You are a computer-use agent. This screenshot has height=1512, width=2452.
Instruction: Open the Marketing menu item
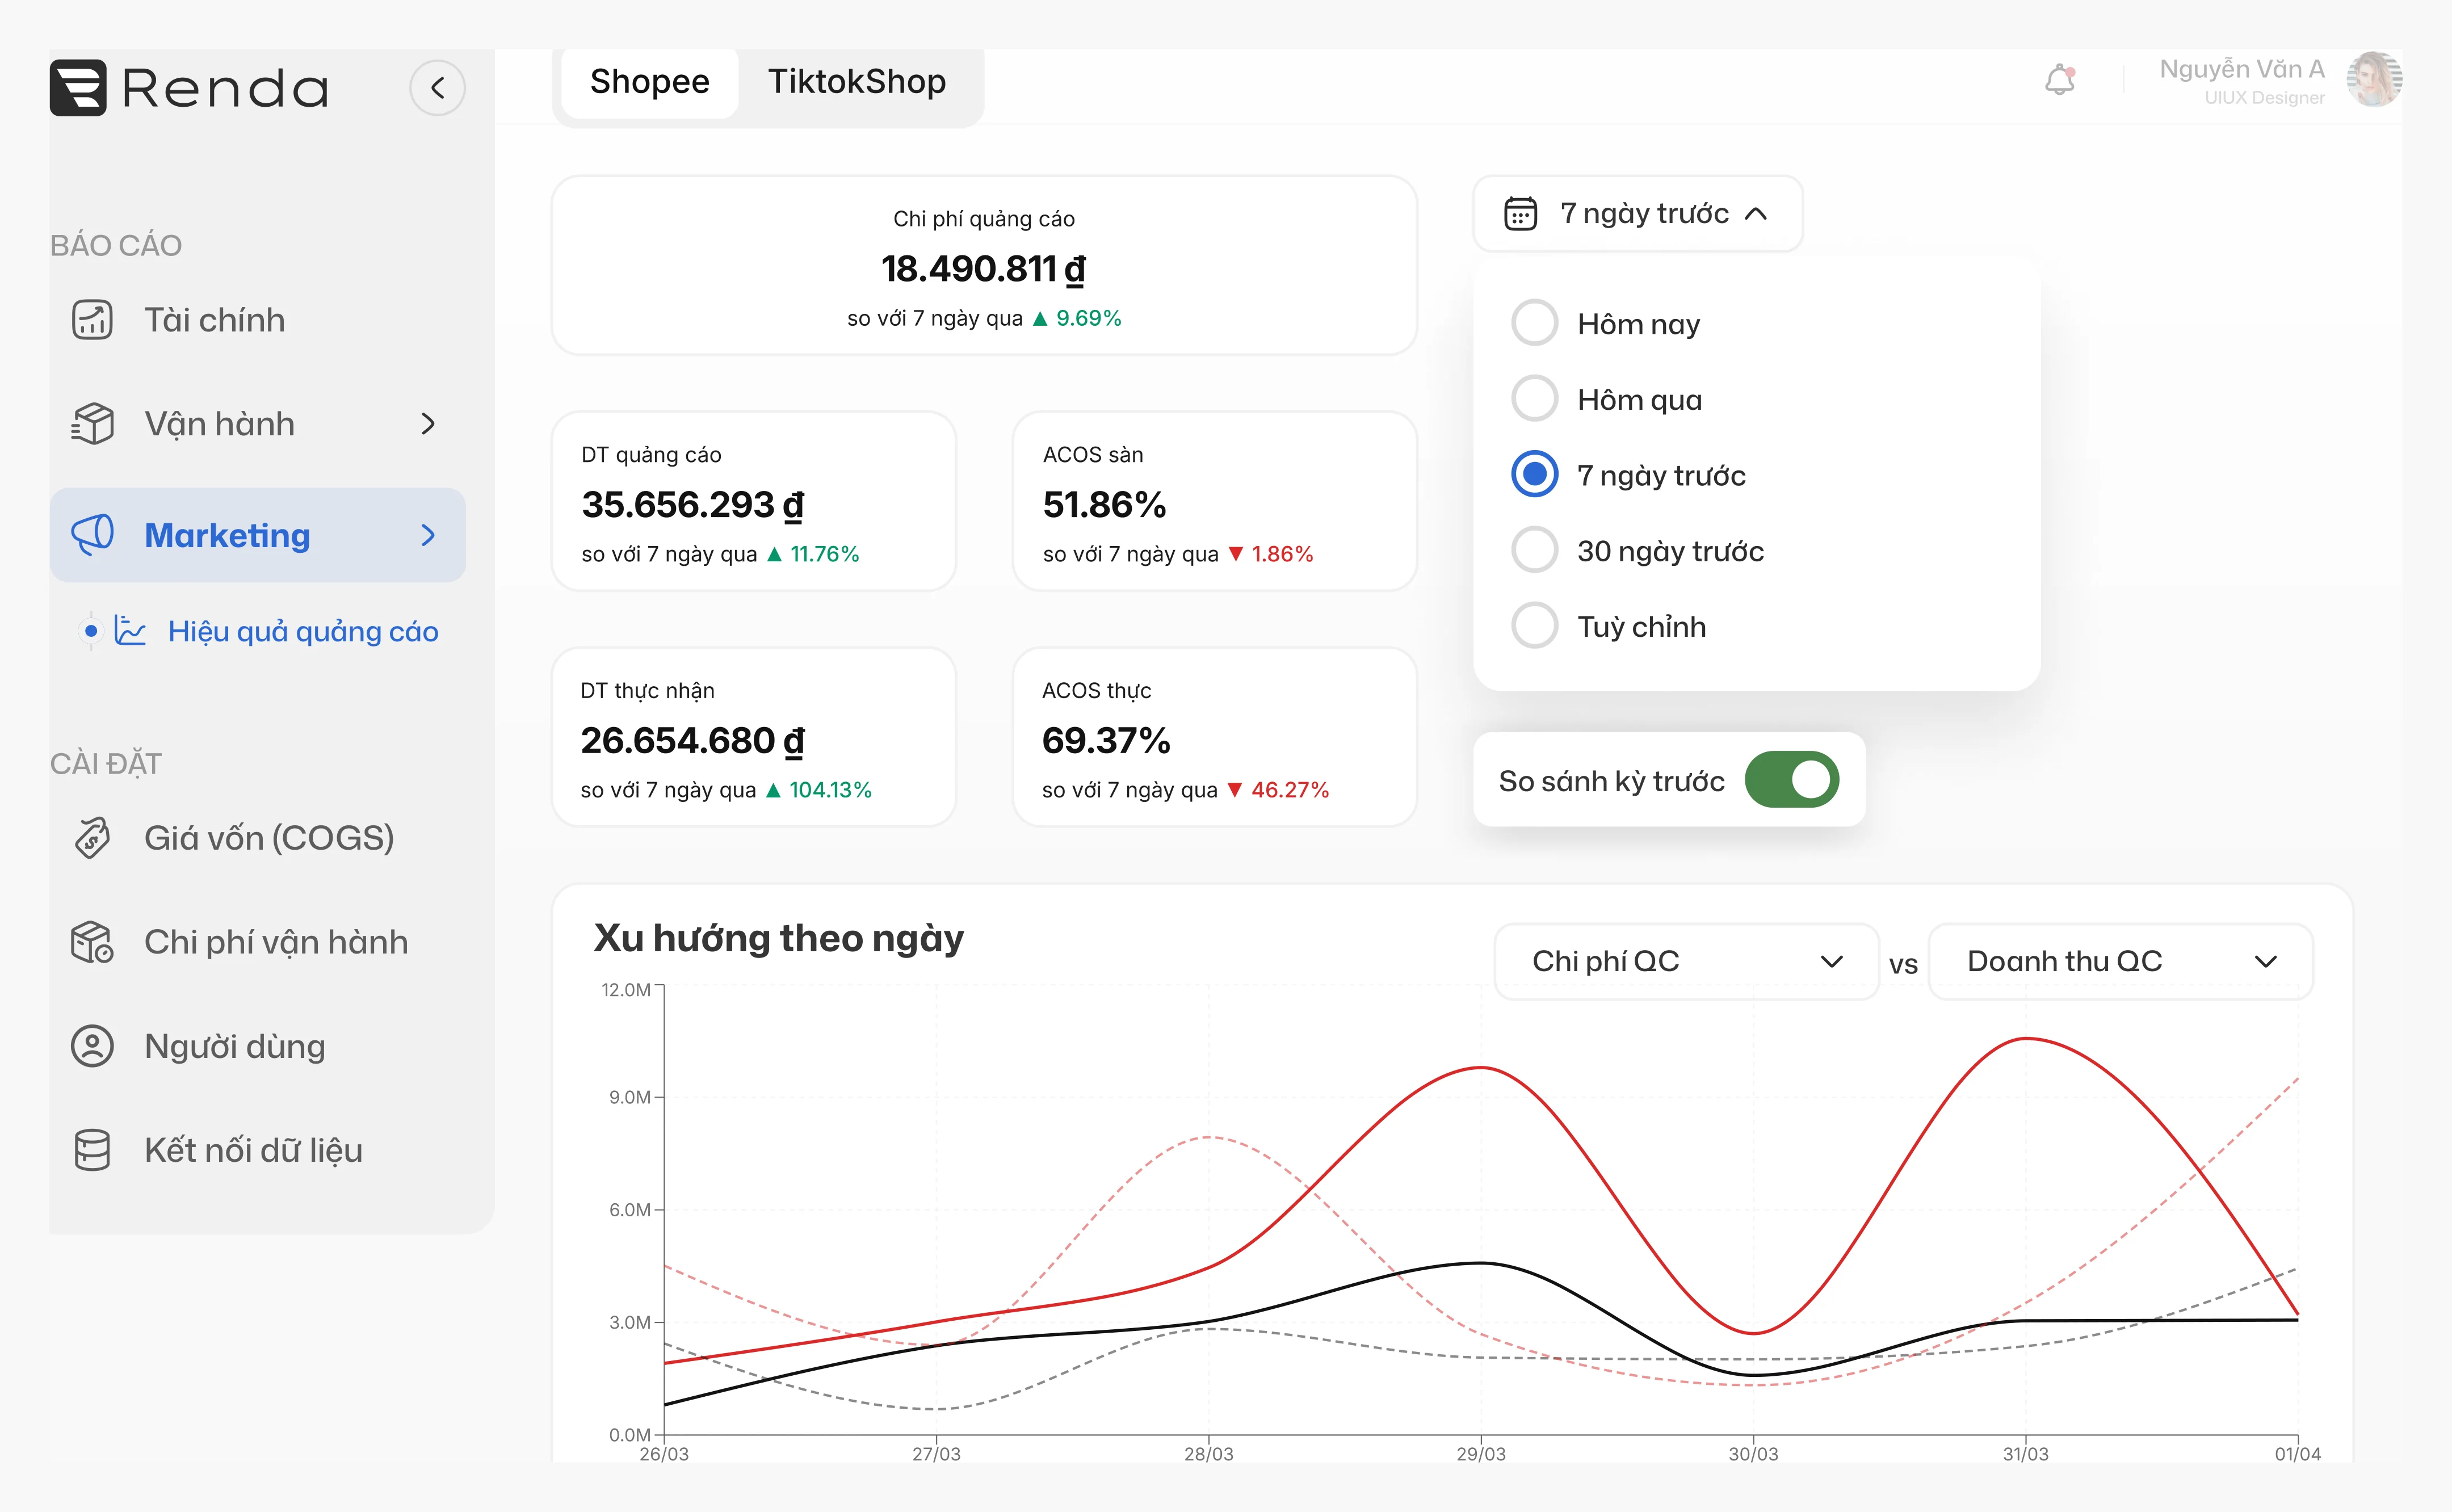click(x=258, y=535)
